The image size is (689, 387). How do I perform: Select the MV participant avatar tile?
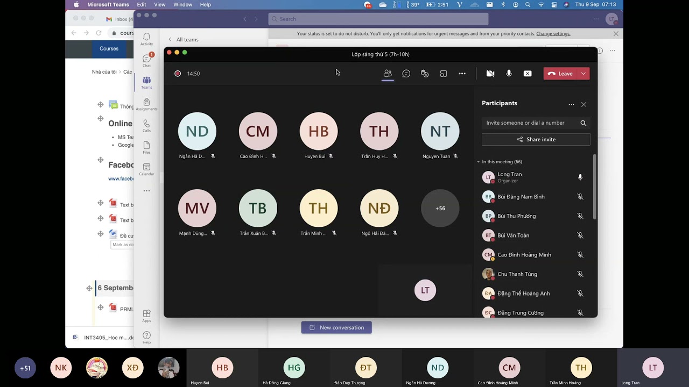tap(197, 208)
